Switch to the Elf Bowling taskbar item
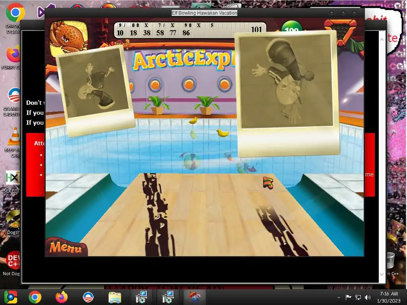Image resolution: width=407 pixels, height=305 pixels. (195, 297)
